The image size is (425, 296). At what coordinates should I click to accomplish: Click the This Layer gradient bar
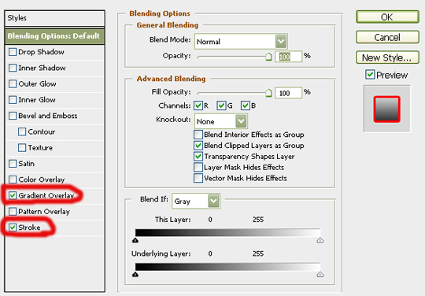[227, 232]
